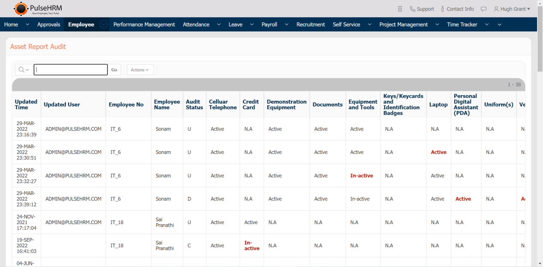This screenshot has width=543, height=267.
Task: Expand the Employee menu circle chevron
Action: tap(104, 24)
